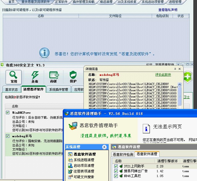Select the 恶意软件清理 tab

(147, 154)
